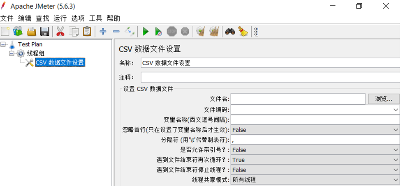Open the 运行 menu
401x186 pixels.
60,18
